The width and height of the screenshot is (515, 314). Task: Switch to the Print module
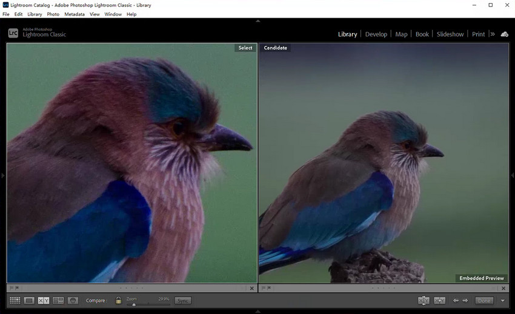(x=478, y=34)
